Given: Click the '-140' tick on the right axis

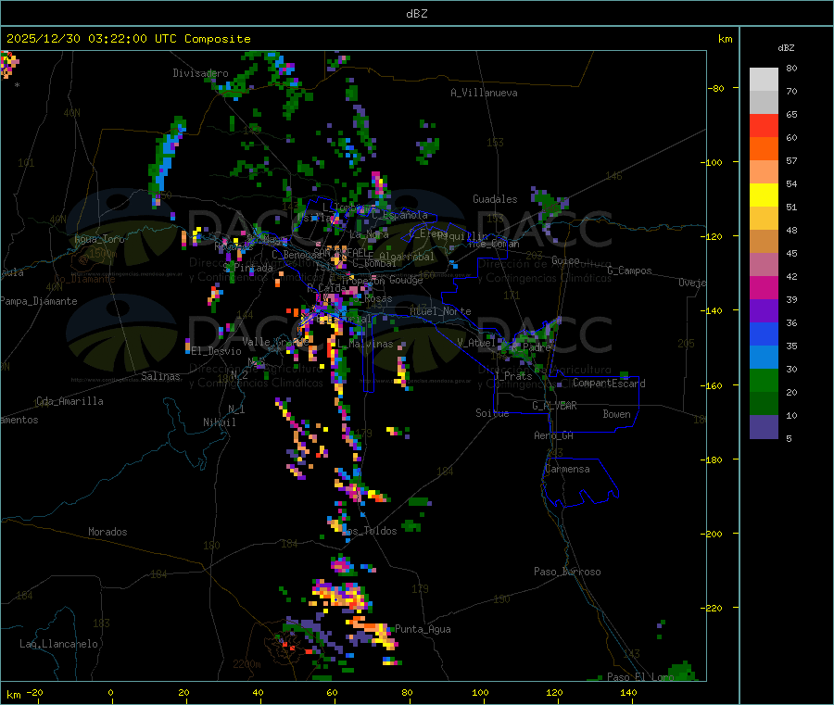Looking at the screenshot, I should (x=713, y=310).
